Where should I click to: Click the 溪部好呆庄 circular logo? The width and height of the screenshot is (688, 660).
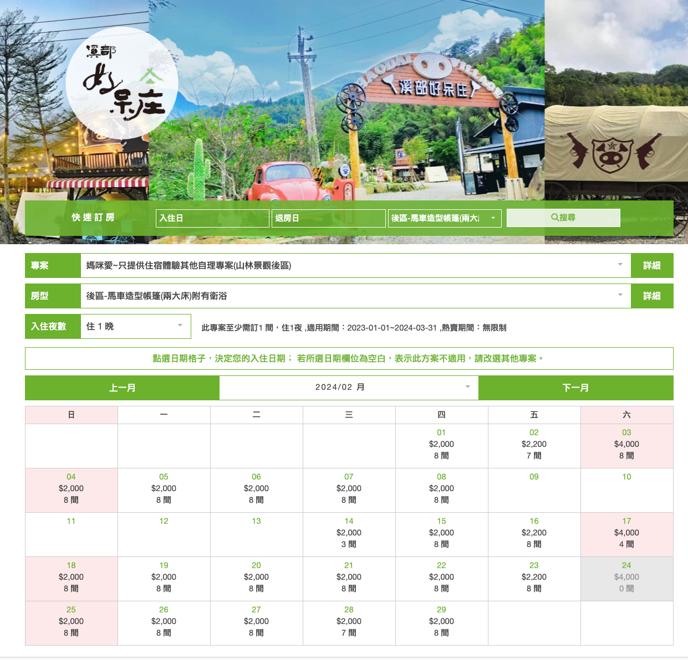(122, 83)
